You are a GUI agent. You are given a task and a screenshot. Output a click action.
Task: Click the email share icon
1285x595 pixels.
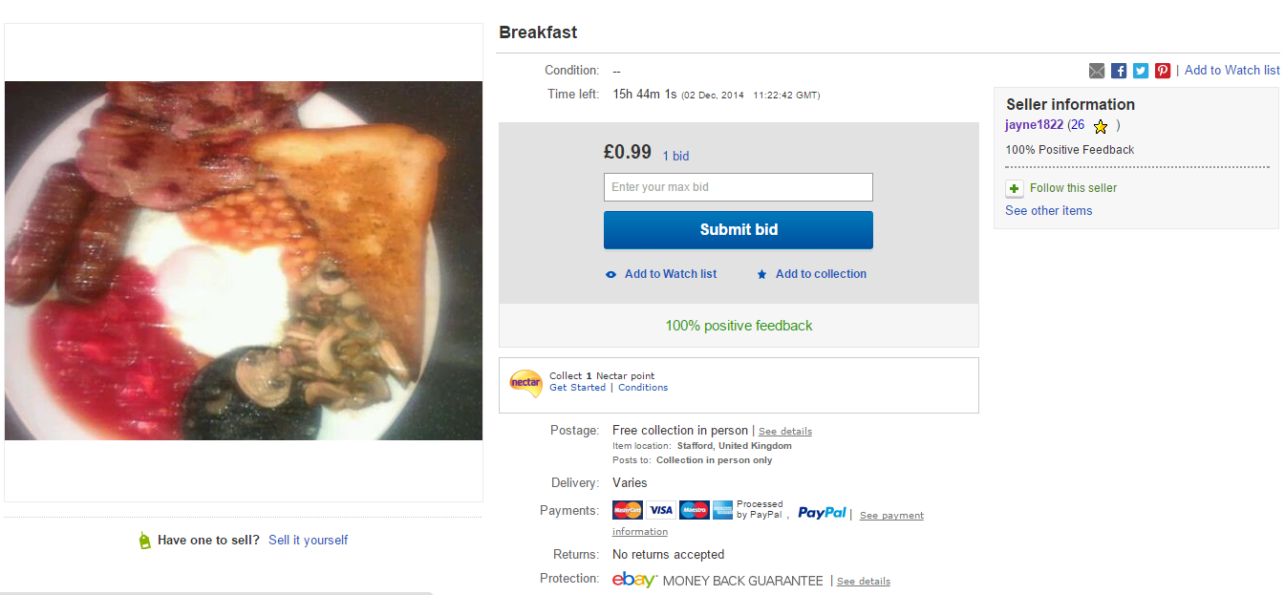click(x=1097, y=71)
